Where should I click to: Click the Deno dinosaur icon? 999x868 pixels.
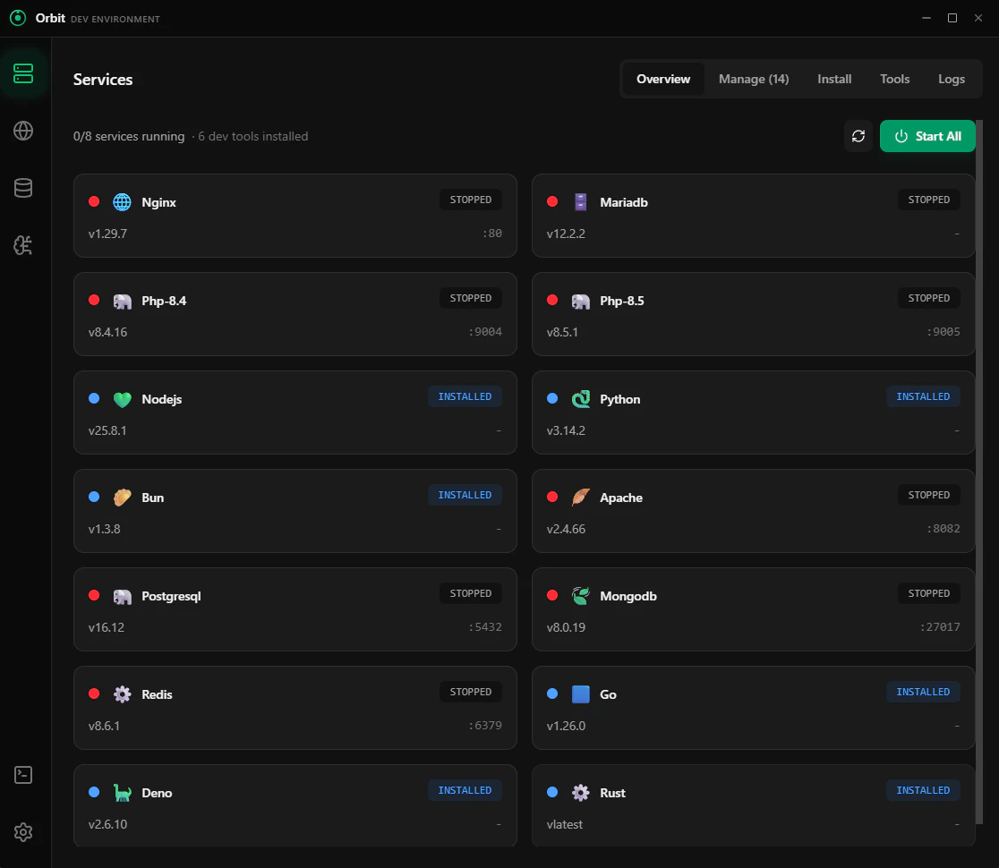pos(122,793)
